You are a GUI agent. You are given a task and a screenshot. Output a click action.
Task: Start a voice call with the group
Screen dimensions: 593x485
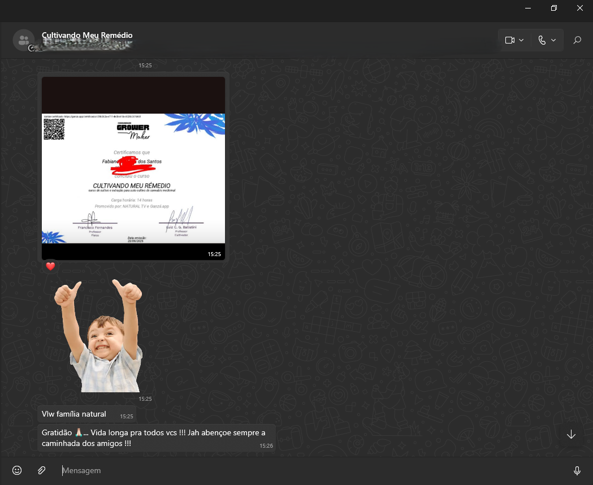pos(542,40)
